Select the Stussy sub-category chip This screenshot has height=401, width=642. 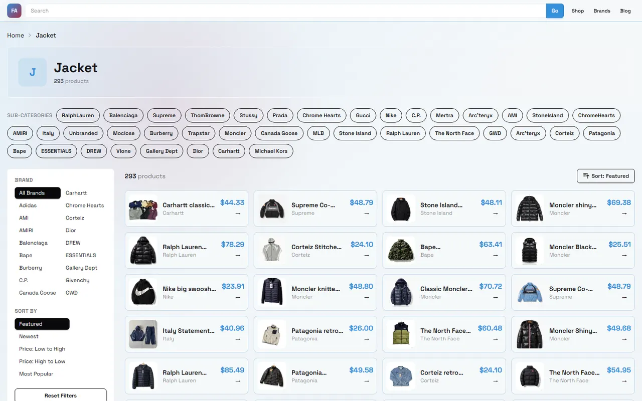(x=248, y=115)
